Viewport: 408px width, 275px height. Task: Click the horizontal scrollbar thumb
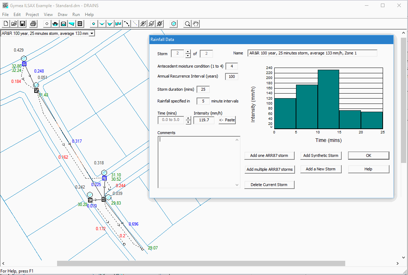201,263
